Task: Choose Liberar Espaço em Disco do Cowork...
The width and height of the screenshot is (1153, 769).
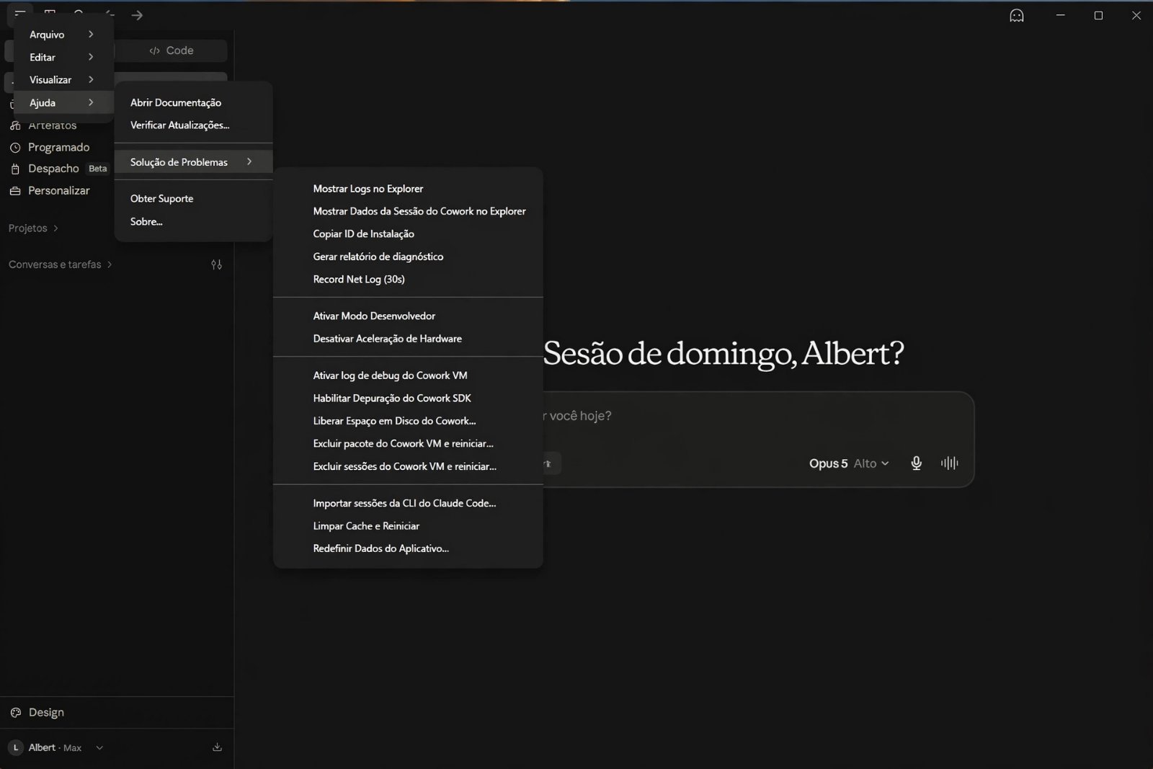Action: point(408,421)
